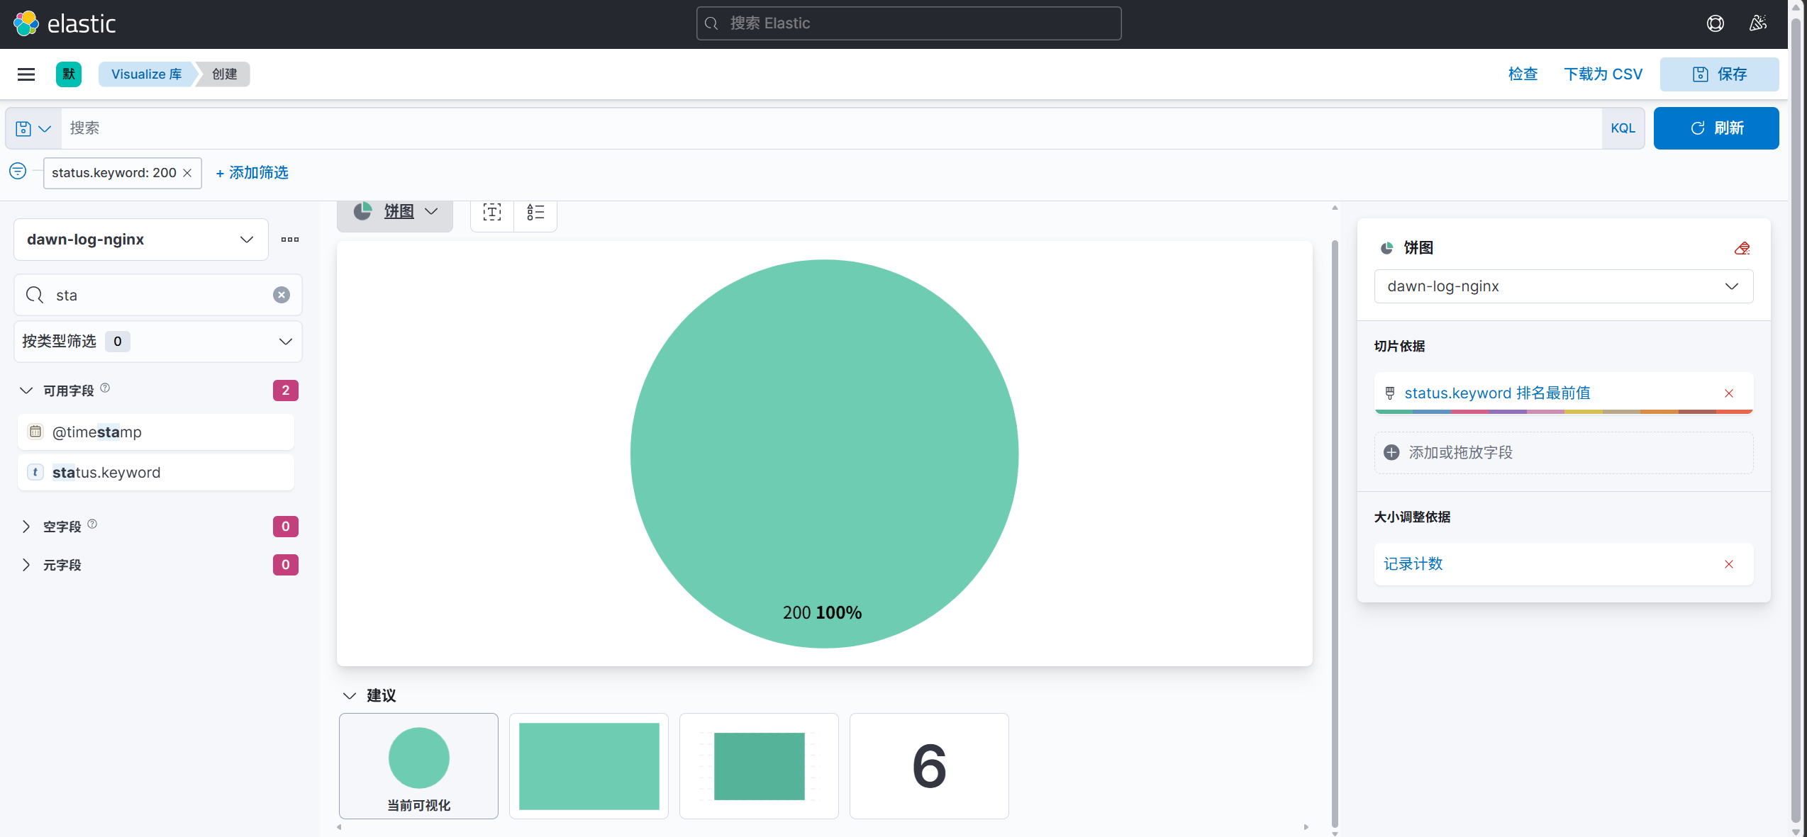The image size is (1807, 837).
Task: Click the record count dimension
Action: click(x=1413, y=564)
